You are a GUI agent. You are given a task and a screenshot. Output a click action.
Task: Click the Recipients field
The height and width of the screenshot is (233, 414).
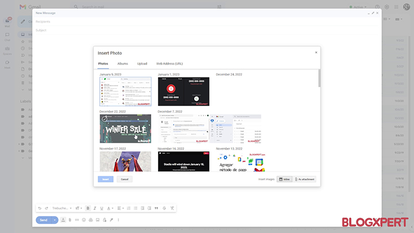click(207, 22)
